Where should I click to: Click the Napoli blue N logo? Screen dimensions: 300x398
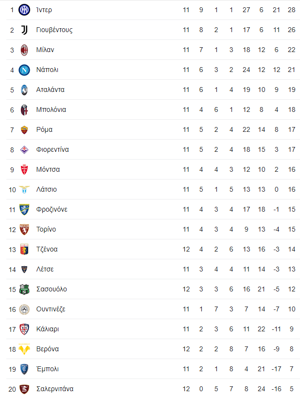(x=24, y=70)
